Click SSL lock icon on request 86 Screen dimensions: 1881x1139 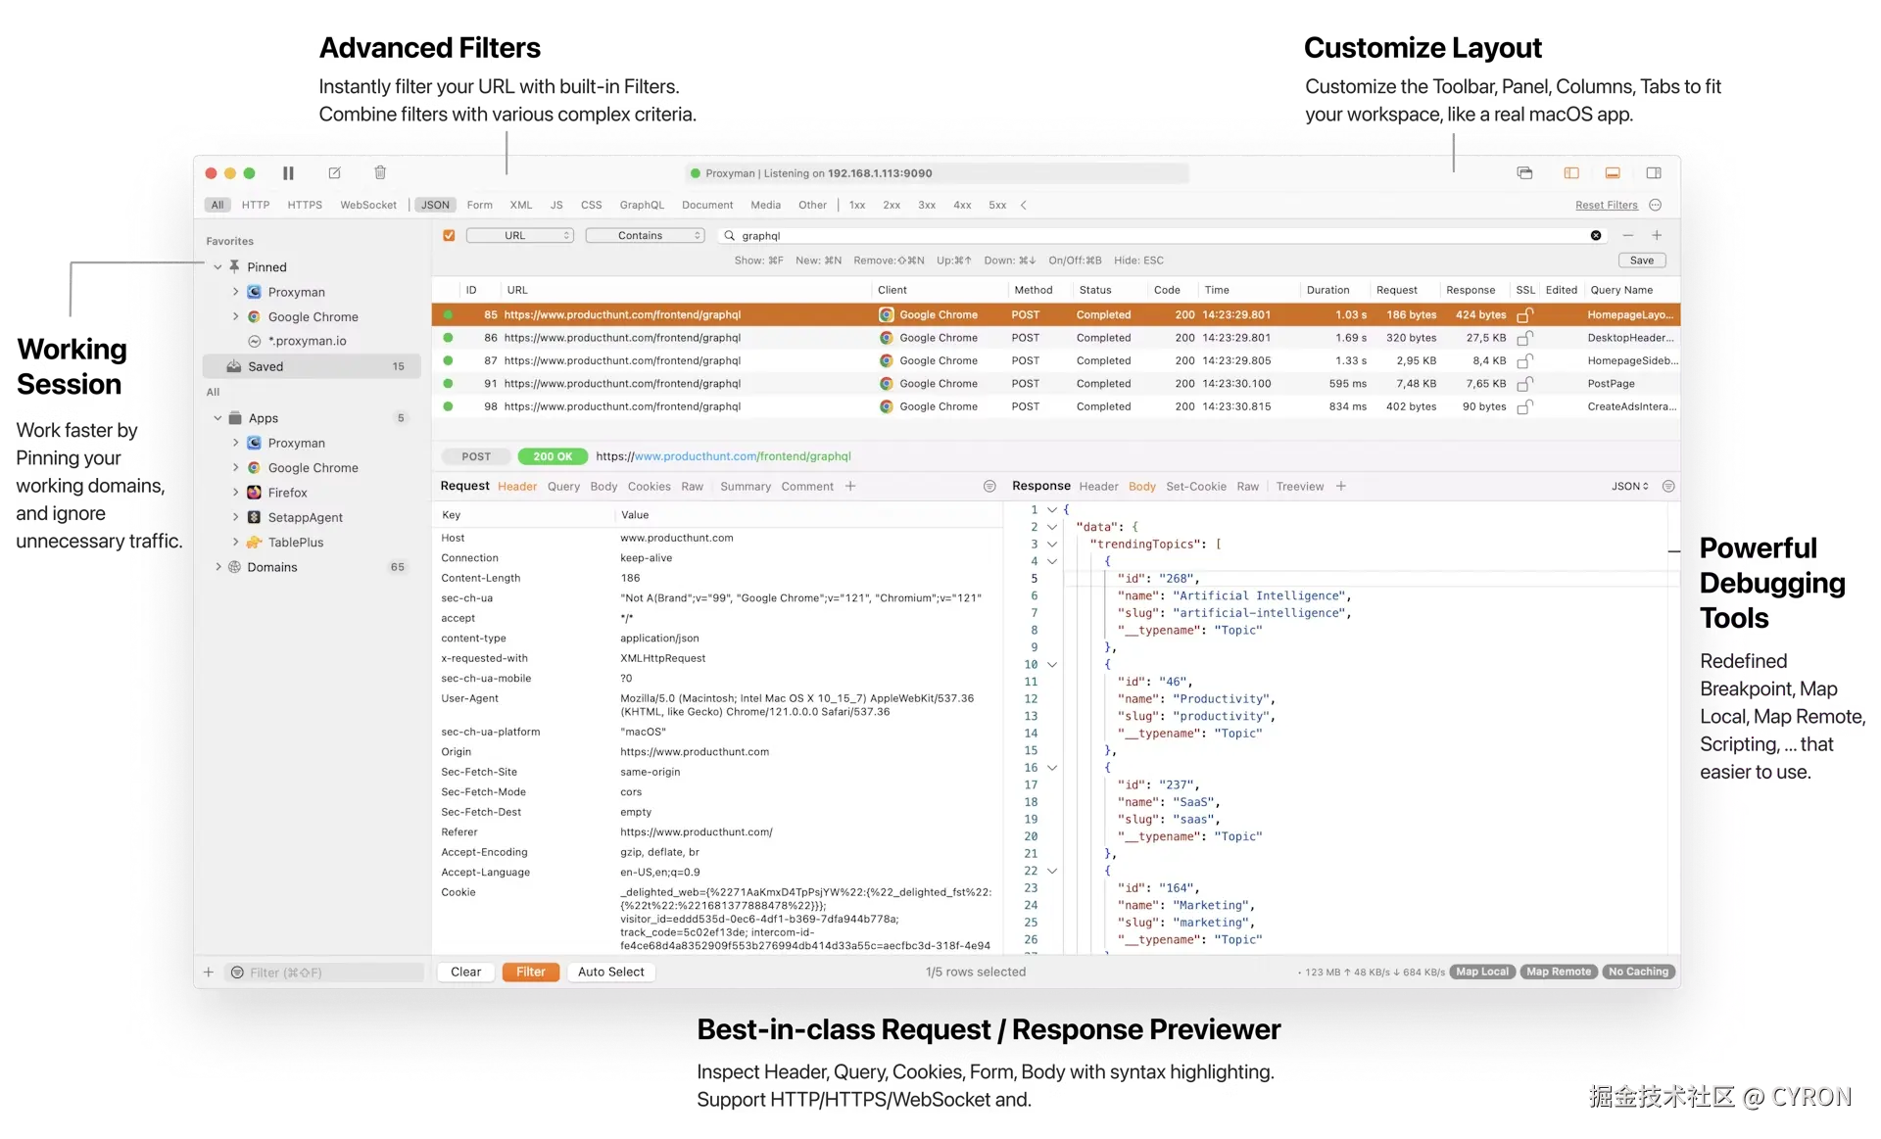coord(1524,338)
